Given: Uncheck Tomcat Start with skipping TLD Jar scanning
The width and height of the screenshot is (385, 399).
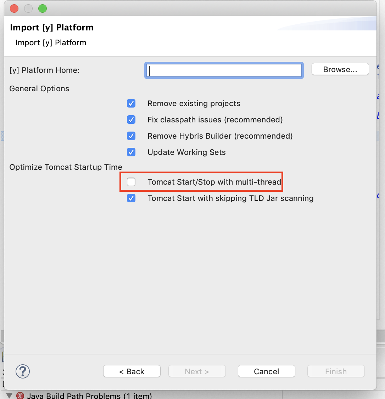Looking at the screenshot, I should pos(131,198).
